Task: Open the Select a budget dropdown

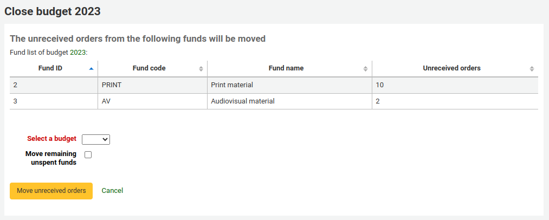Action: [x=96, y=139]
